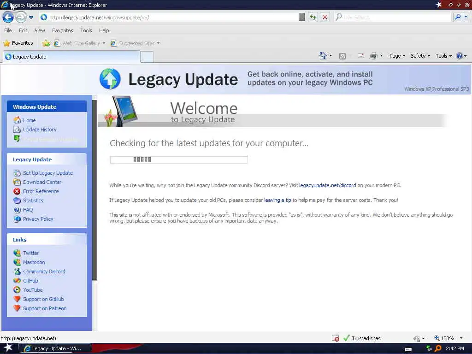Click the Set Up Legacy Update link
Image resolution: width=472 pixels, height=354 pixels.
click(47, 173)
